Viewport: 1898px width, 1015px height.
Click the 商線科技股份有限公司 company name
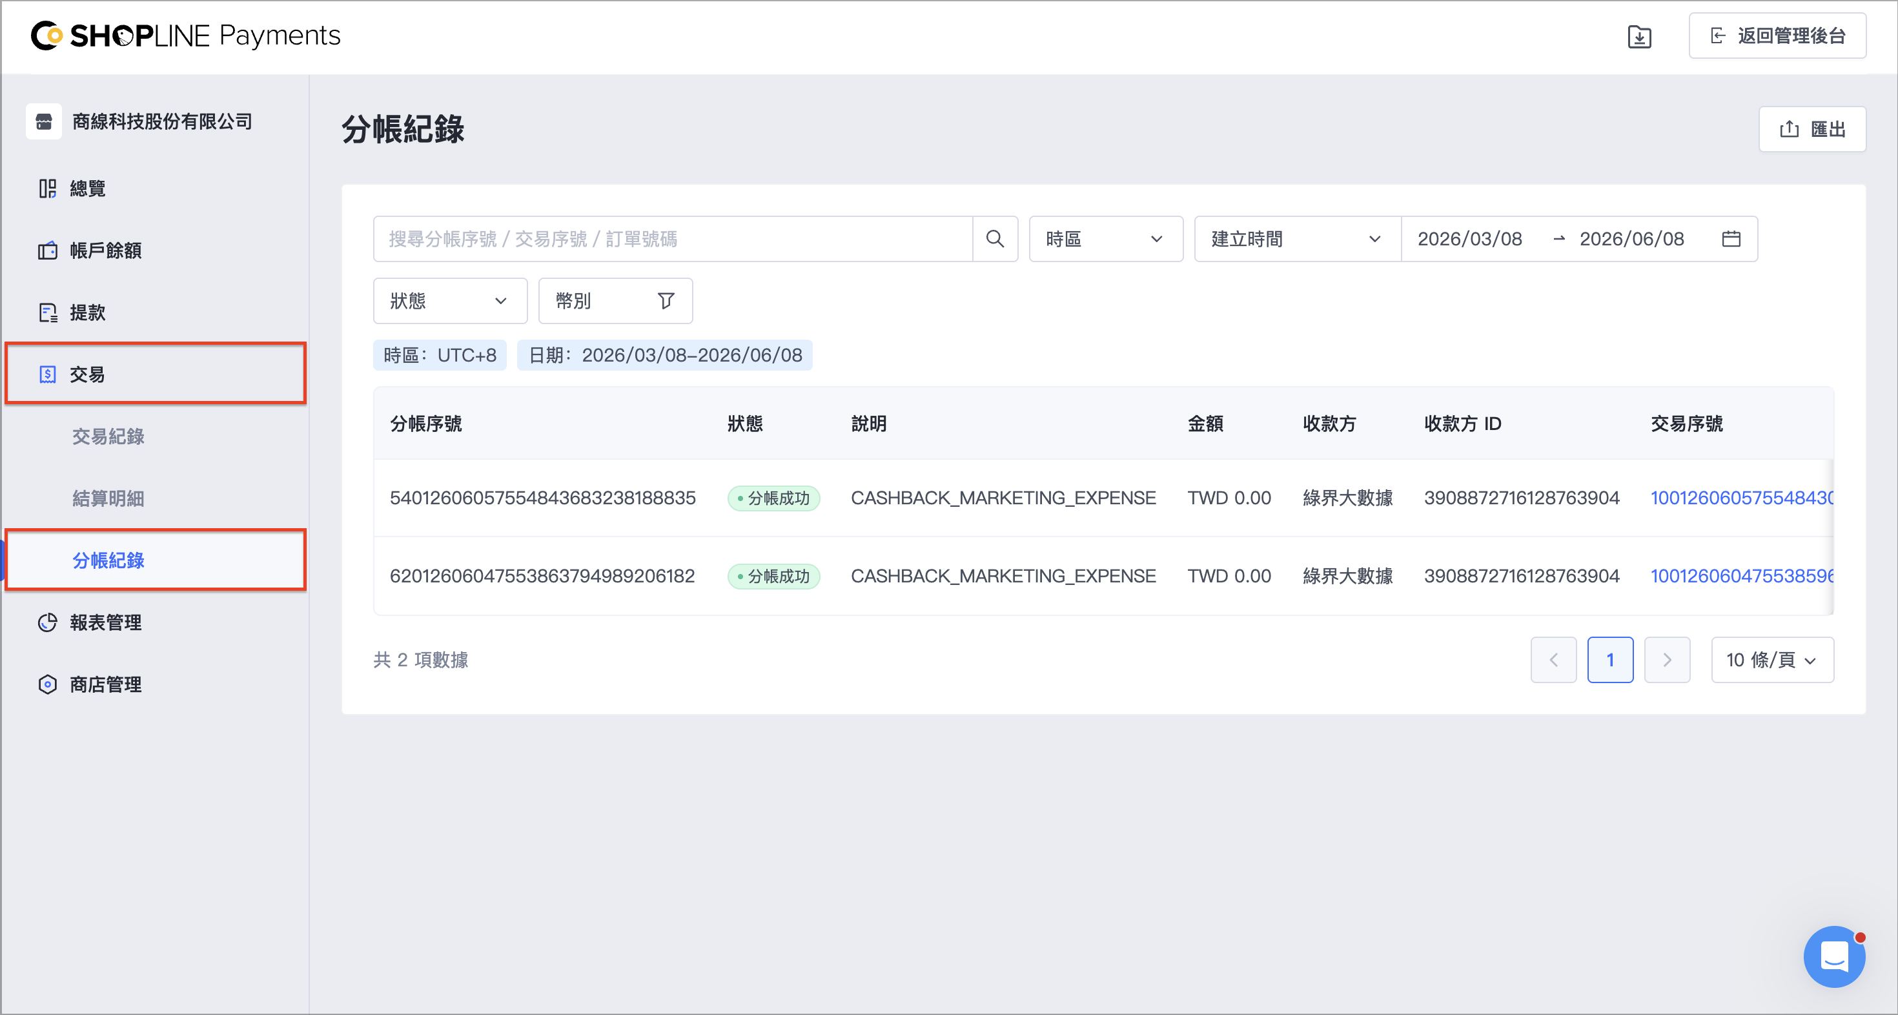162,121
